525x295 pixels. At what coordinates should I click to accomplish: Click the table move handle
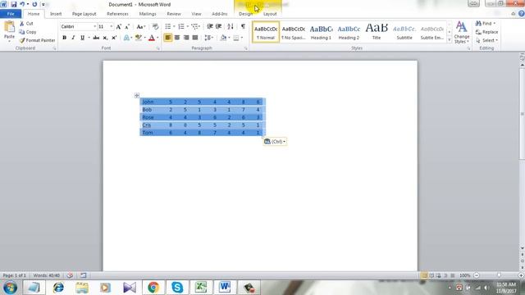click(137, 96)
